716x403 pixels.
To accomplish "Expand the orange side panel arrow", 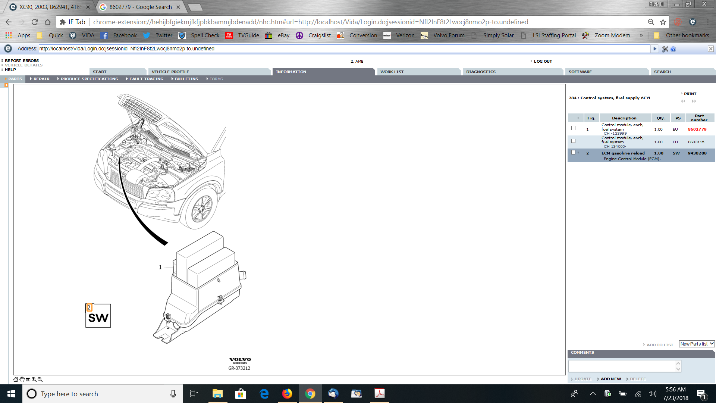I will [x=6, y=85].
